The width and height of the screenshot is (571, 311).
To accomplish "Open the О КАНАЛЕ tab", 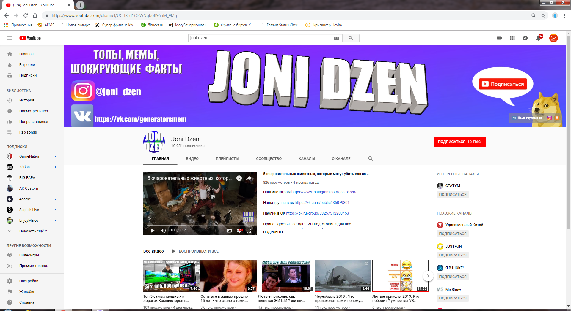I will click(x=341, y=159).
